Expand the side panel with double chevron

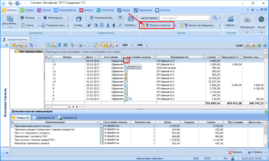pos(7,45)
